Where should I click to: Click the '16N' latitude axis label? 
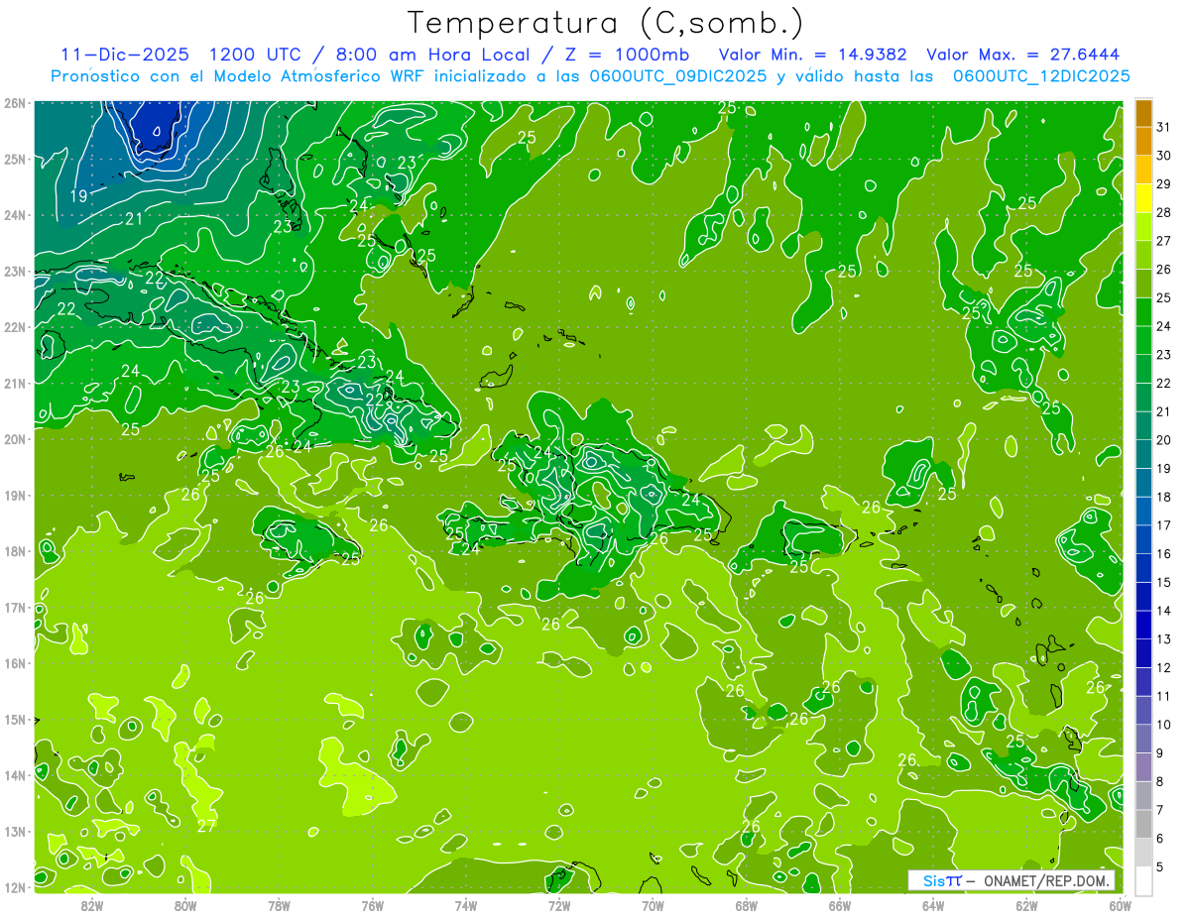point(16,663)
